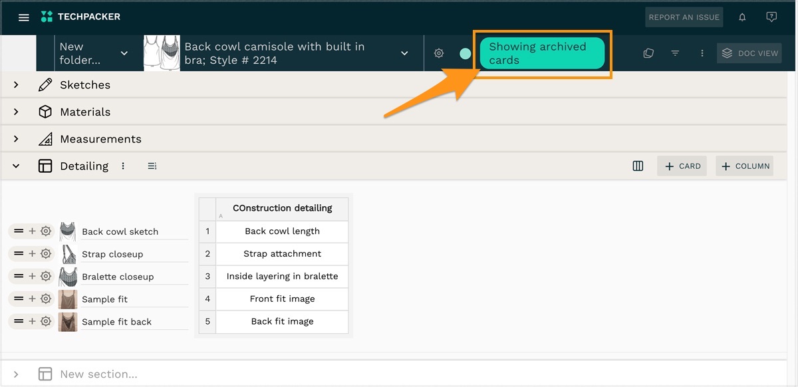
Task: Open the header three-dot more menu
Action: (x=702, y=53)
